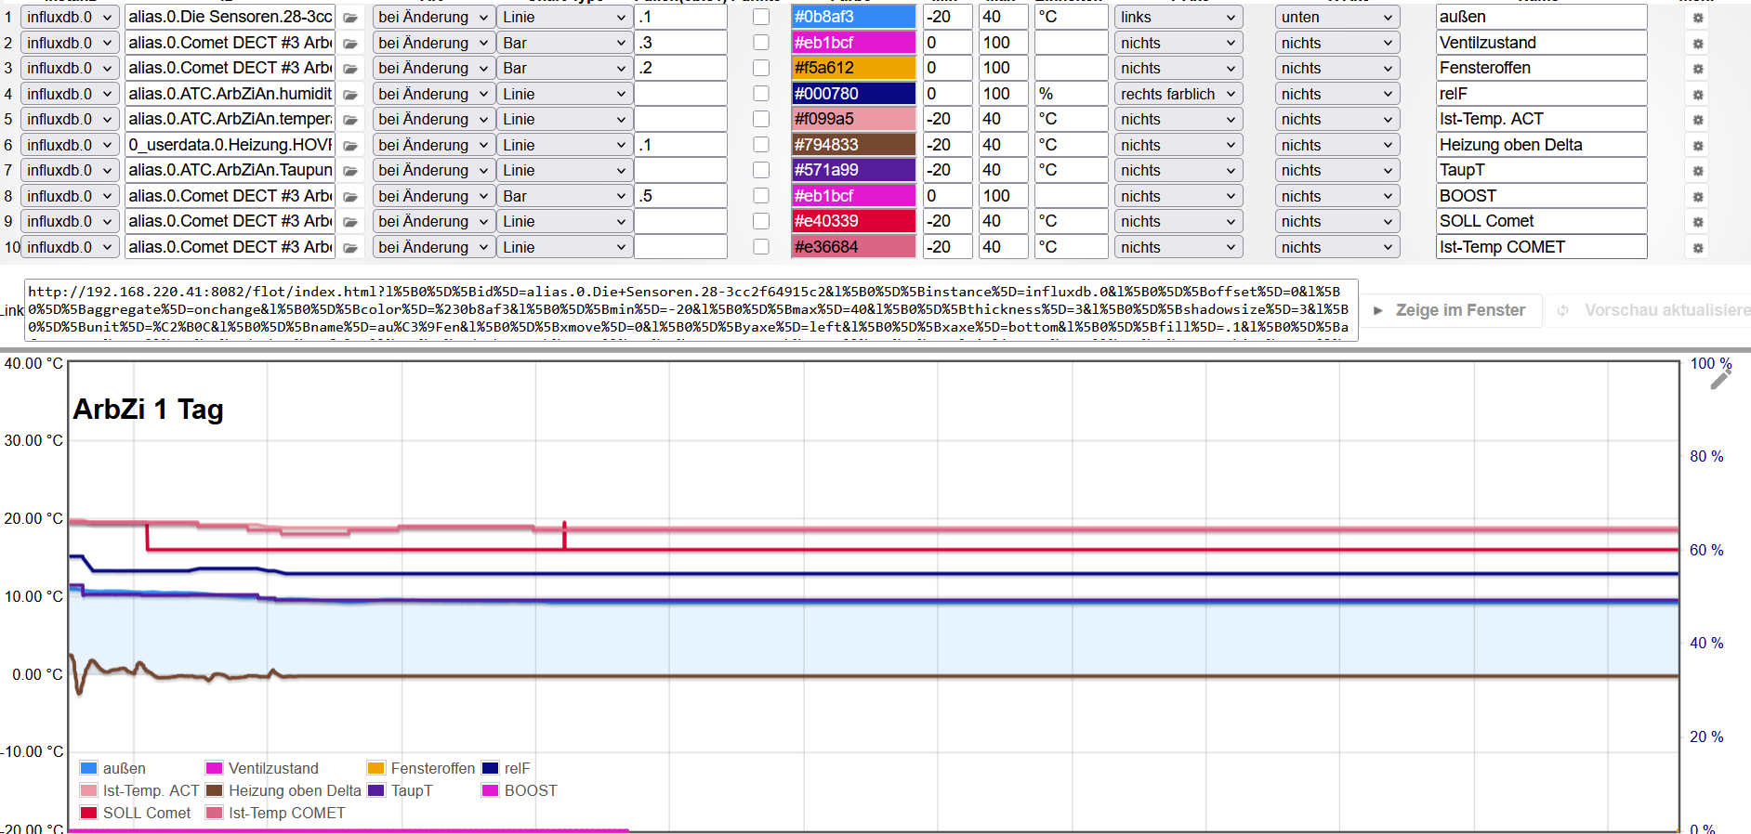Open gear settings for TaupT line
The image size is (1751, 834).
pyautogui.click(x=1698, y=171)
